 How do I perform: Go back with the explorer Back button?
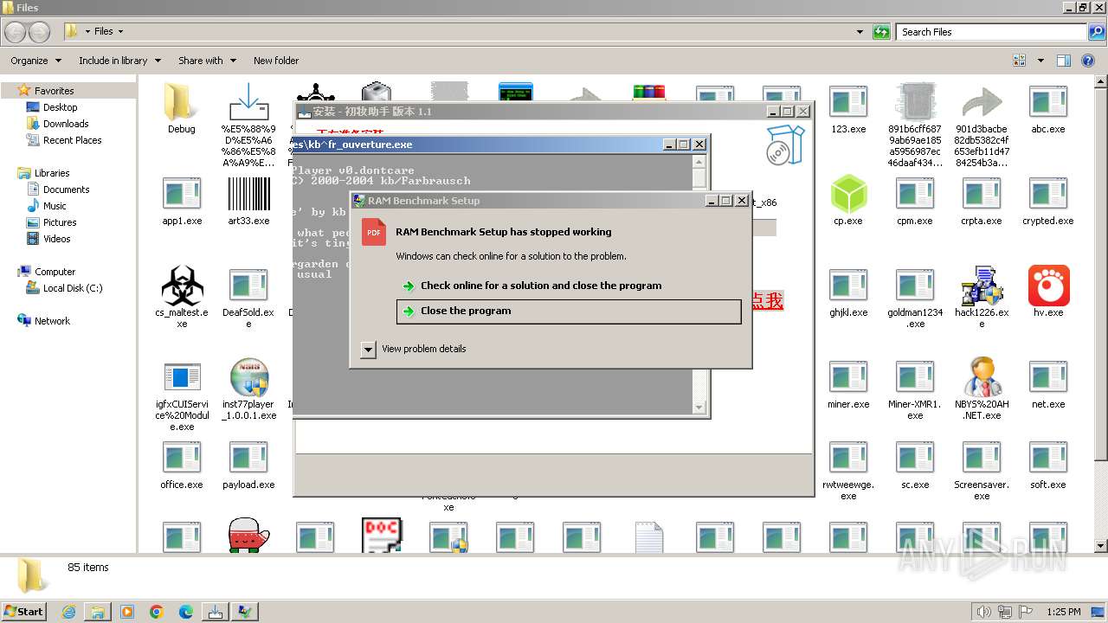click(x=16, y=32)
